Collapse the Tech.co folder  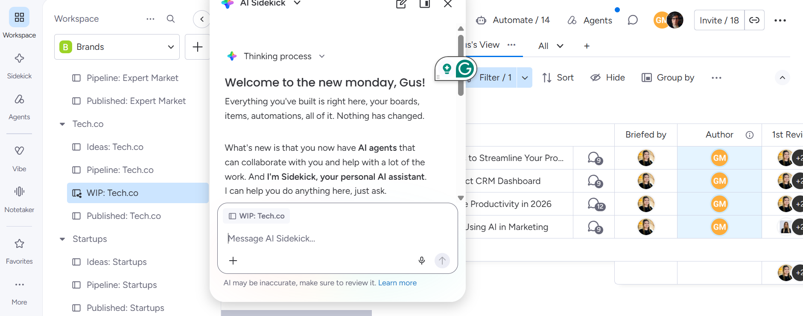(x=62, y=124)
